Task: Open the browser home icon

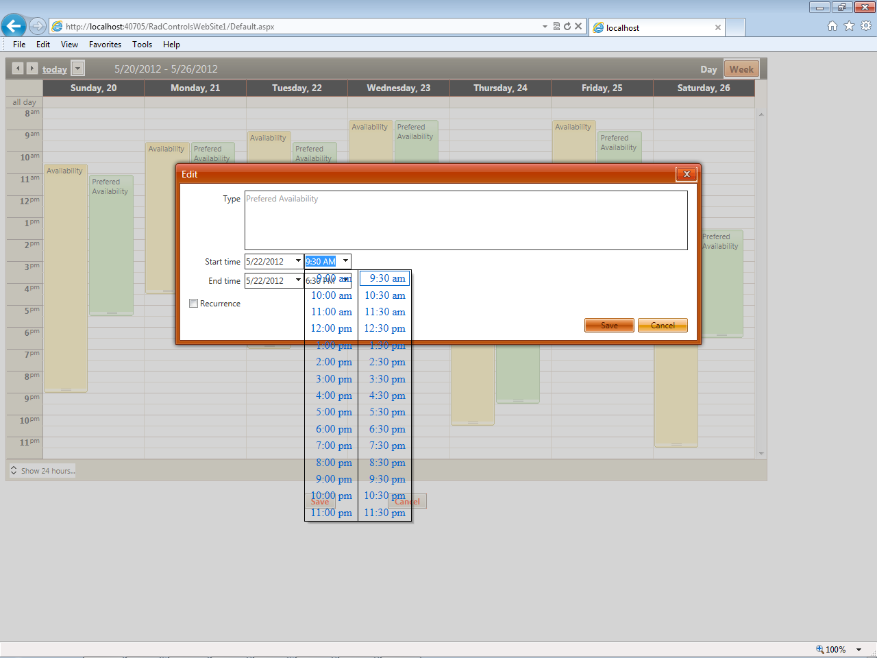Action: [832, 26]
